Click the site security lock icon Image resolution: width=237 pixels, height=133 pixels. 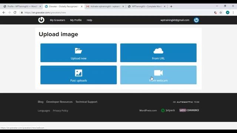click(22, 13)
